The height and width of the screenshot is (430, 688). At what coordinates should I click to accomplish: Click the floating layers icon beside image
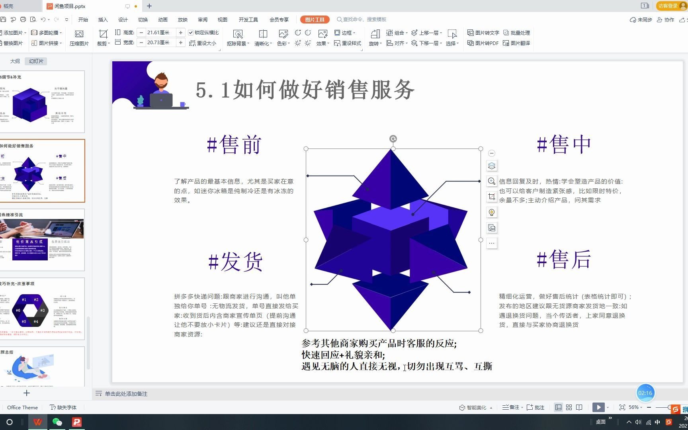[492, 166]
